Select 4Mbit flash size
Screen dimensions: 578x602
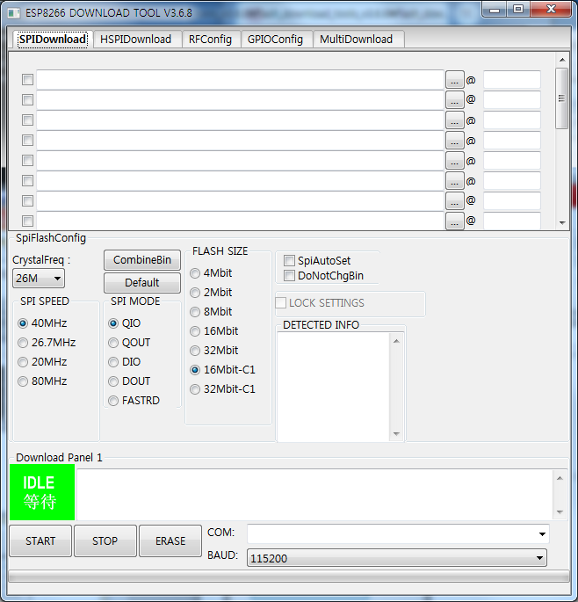pos(211,273)
